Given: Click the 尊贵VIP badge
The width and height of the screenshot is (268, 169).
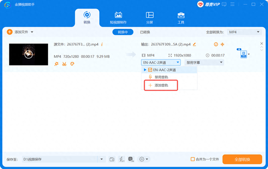Looking at the screenshot, I should tap(208, 4).
